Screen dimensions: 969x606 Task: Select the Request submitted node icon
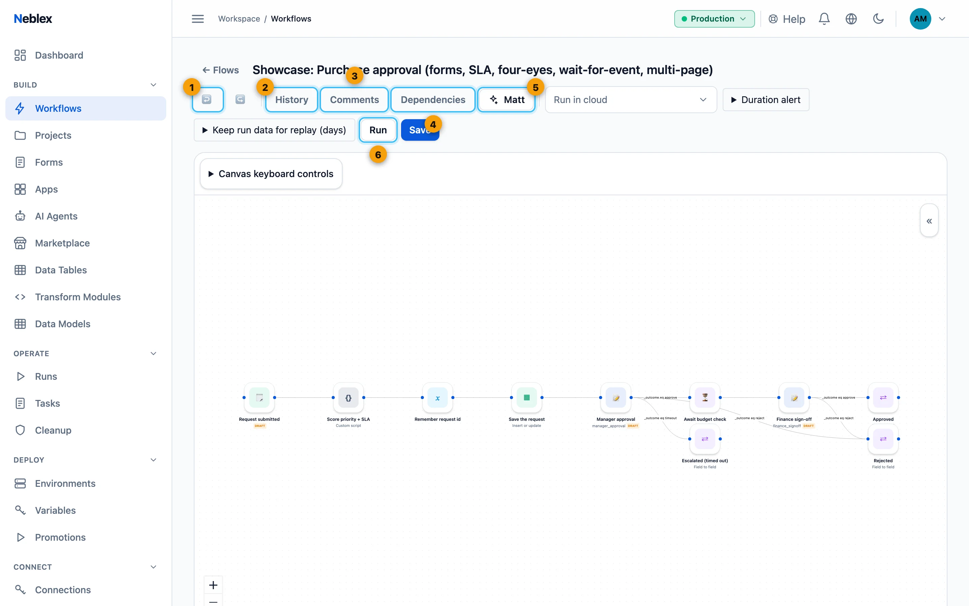pyautogui.click(x=259, y=398)
